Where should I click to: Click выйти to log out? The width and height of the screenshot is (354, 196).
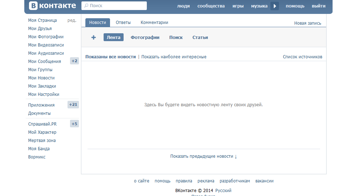pos(318,6)
